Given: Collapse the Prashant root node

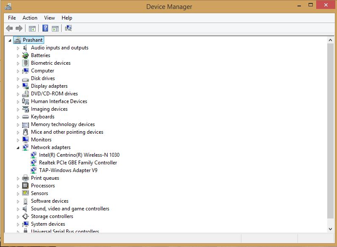Looking at the screenshot, I should coord(10,40).
